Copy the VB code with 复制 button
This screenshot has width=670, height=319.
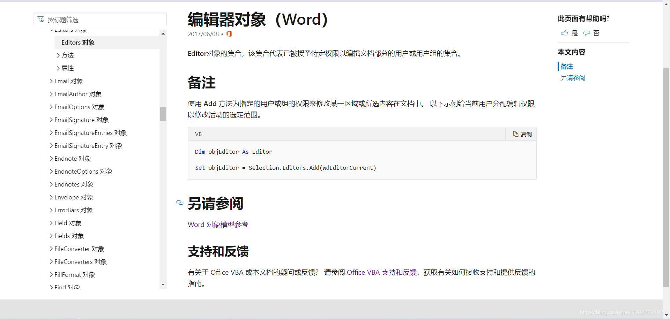click(x=522, y=134)
